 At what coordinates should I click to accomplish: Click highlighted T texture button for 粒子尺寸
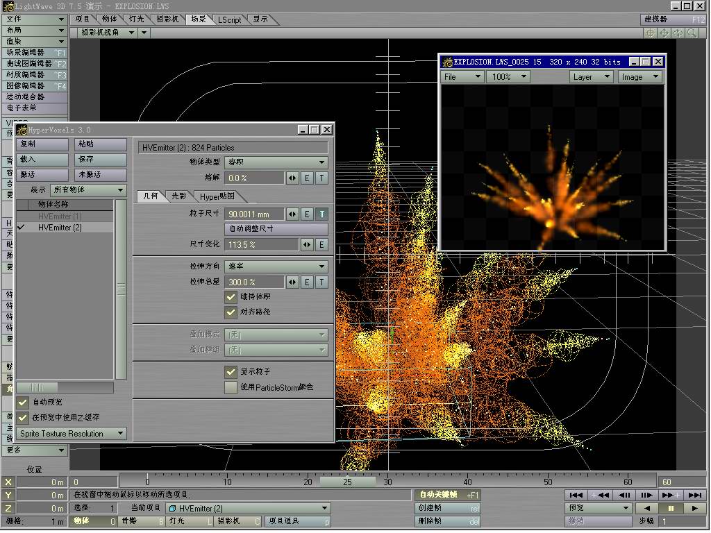321,214
